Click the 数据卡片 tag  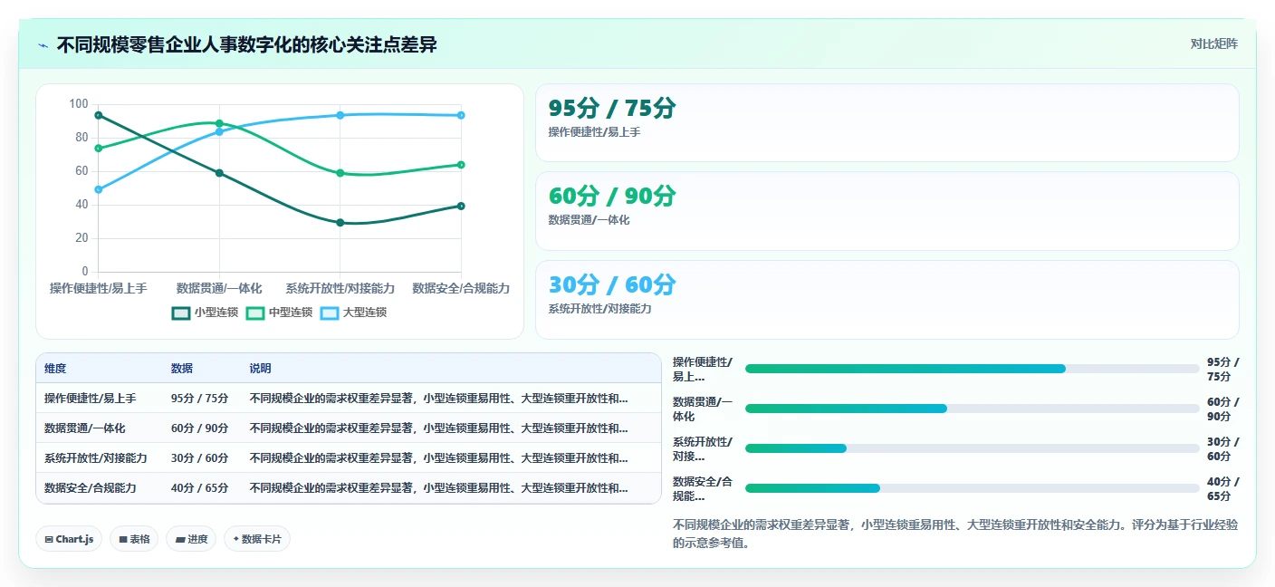(257, 539)
